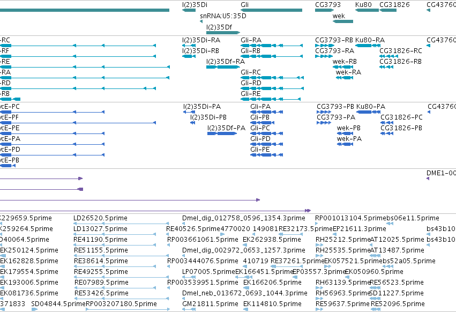This screenshot has height=312, width=456.
Task: Select protein wek-PA
Action: 349,139
